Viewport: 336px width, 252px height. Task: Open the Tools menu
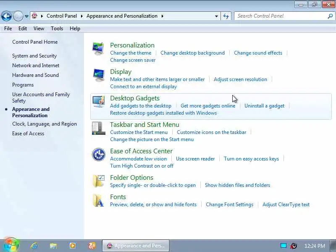pos(57,29)
